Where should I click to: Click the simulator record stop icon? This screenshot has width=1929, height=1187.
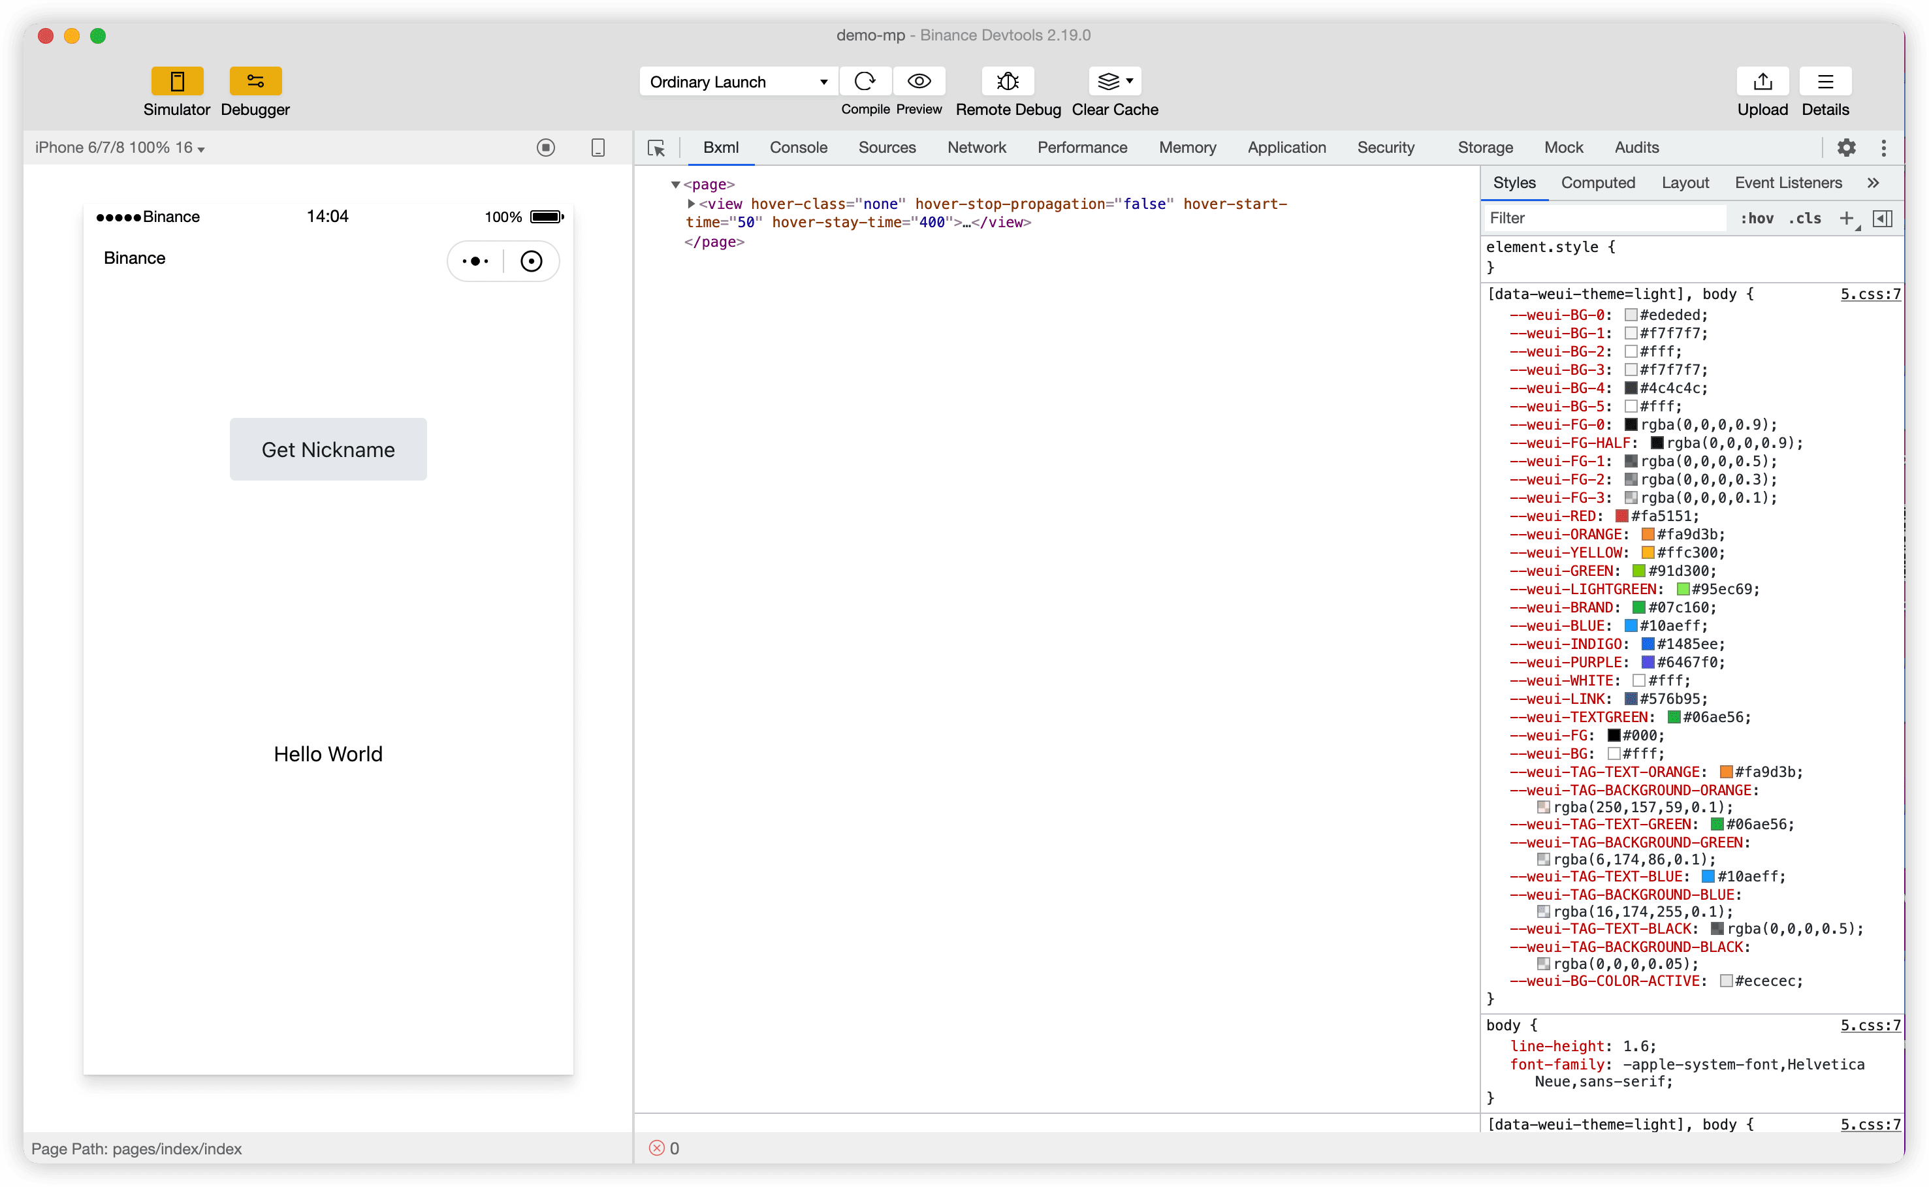[546, 148]
